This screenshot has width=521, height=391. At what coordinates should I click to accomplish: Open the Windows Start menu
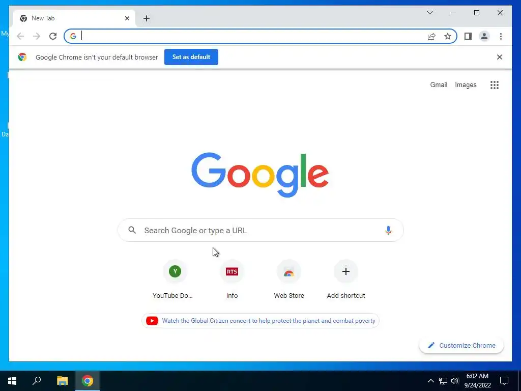(12, 381)
